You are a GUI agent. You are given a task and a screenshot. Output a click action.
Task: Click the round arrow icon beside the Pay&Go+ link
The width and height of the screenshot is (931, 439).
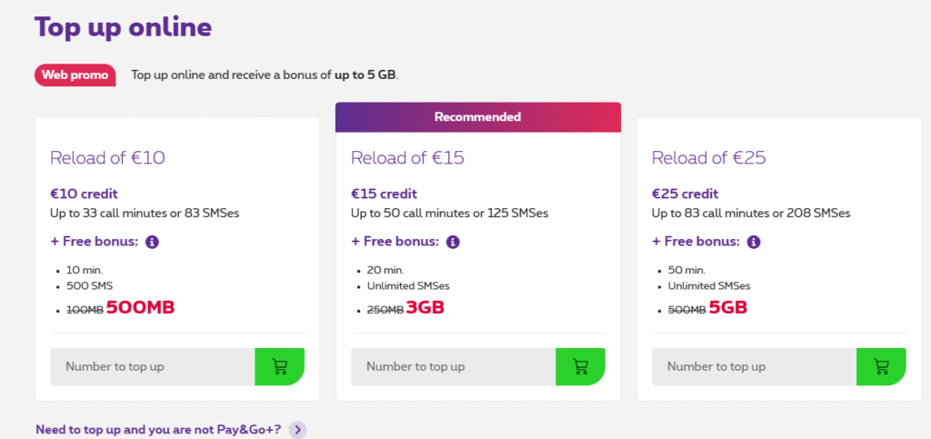(297, 430)
